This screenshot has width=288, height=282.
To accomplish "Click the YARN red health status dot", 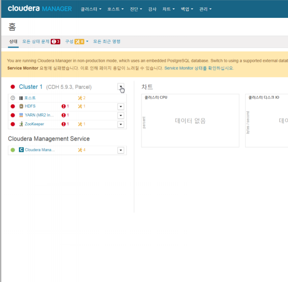I will (x=12, y=115).
